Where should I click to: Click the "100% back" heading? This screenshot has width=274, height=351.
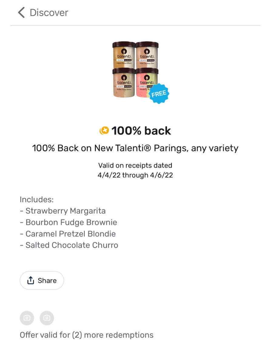(141, 131)
